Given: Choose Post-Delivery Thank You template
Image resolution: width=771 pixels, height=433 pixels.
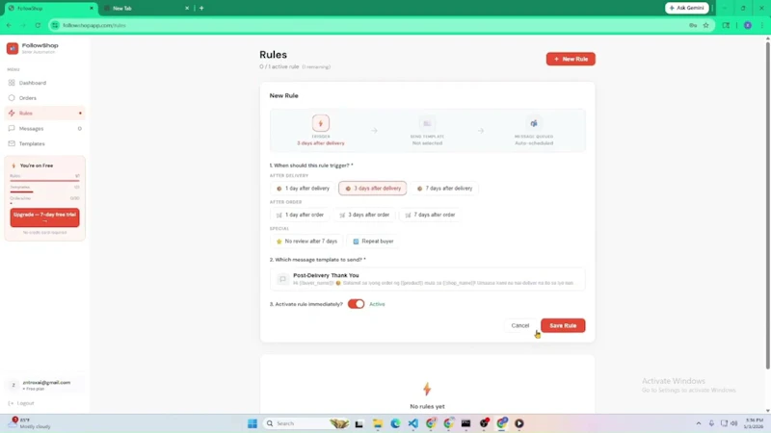Looking at the screenshot, I should [427, 279].
